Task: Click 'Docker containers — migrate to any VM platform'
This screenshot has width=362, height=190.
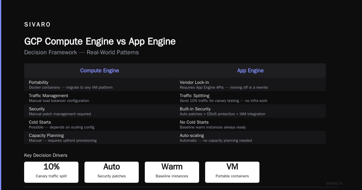Action: (x=71, y=87)
